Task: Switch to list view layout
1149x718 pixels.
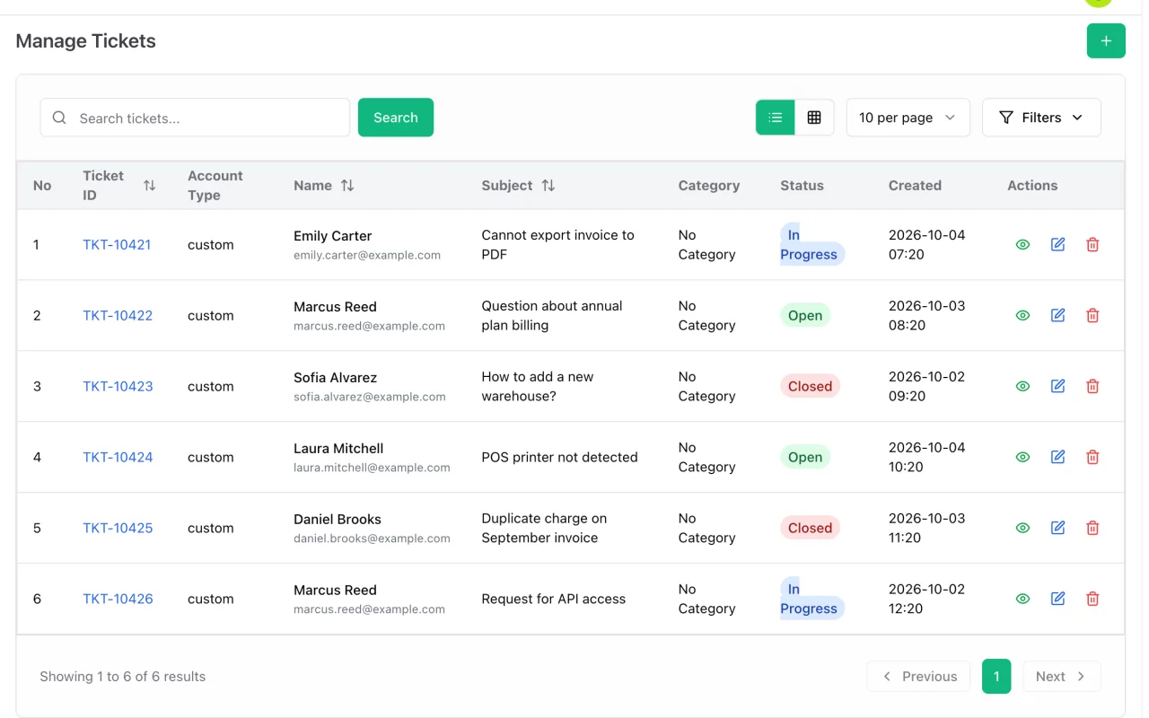Action: click(776, 118)
